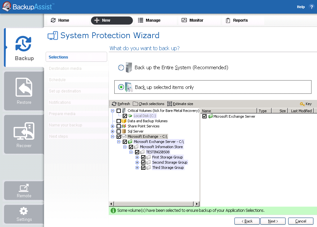Select the Selections wizard step

click(76, 57)
